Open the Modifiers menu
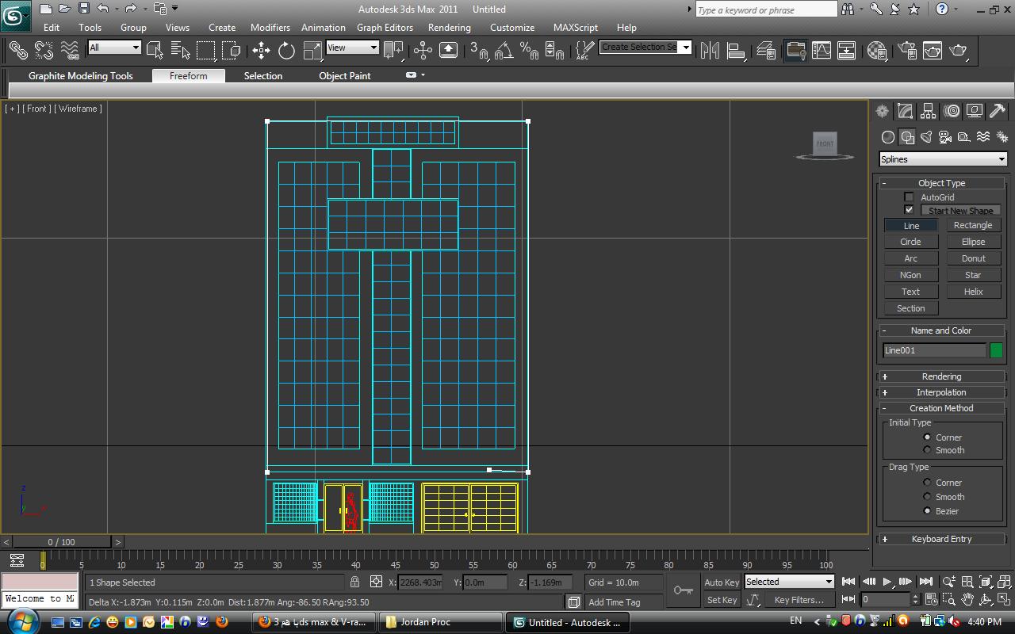This screenshot has width=1015, height=634. point(270,27)
